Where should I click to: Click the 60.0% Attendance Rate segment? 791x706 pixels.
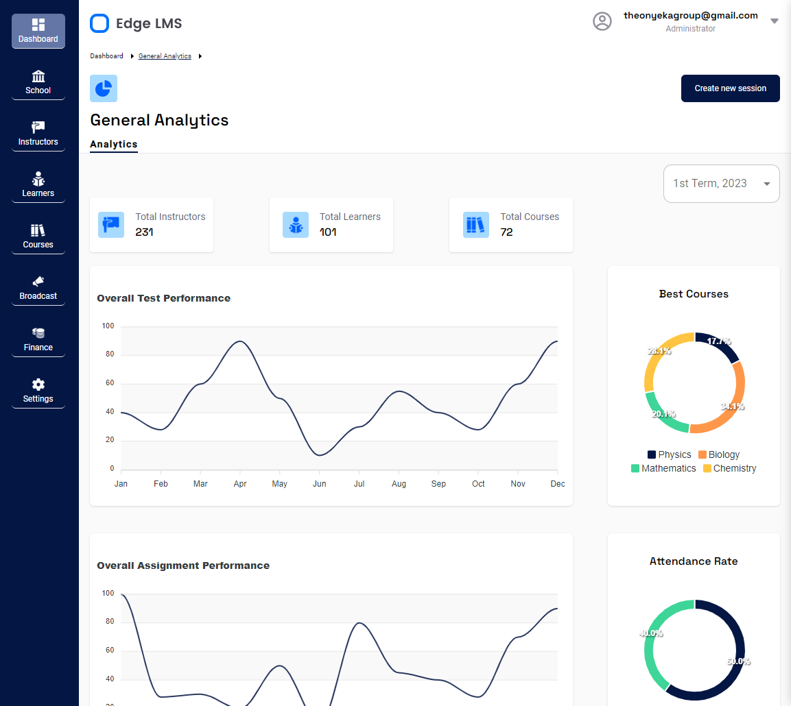click(739, 661)
